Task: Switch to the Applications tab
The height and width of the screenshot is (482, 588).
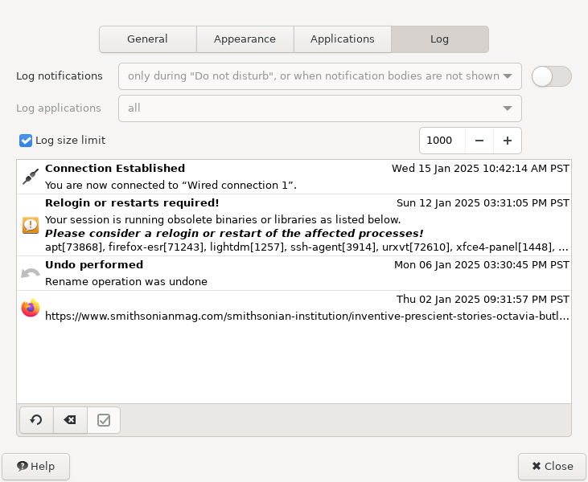Action: 343,39
